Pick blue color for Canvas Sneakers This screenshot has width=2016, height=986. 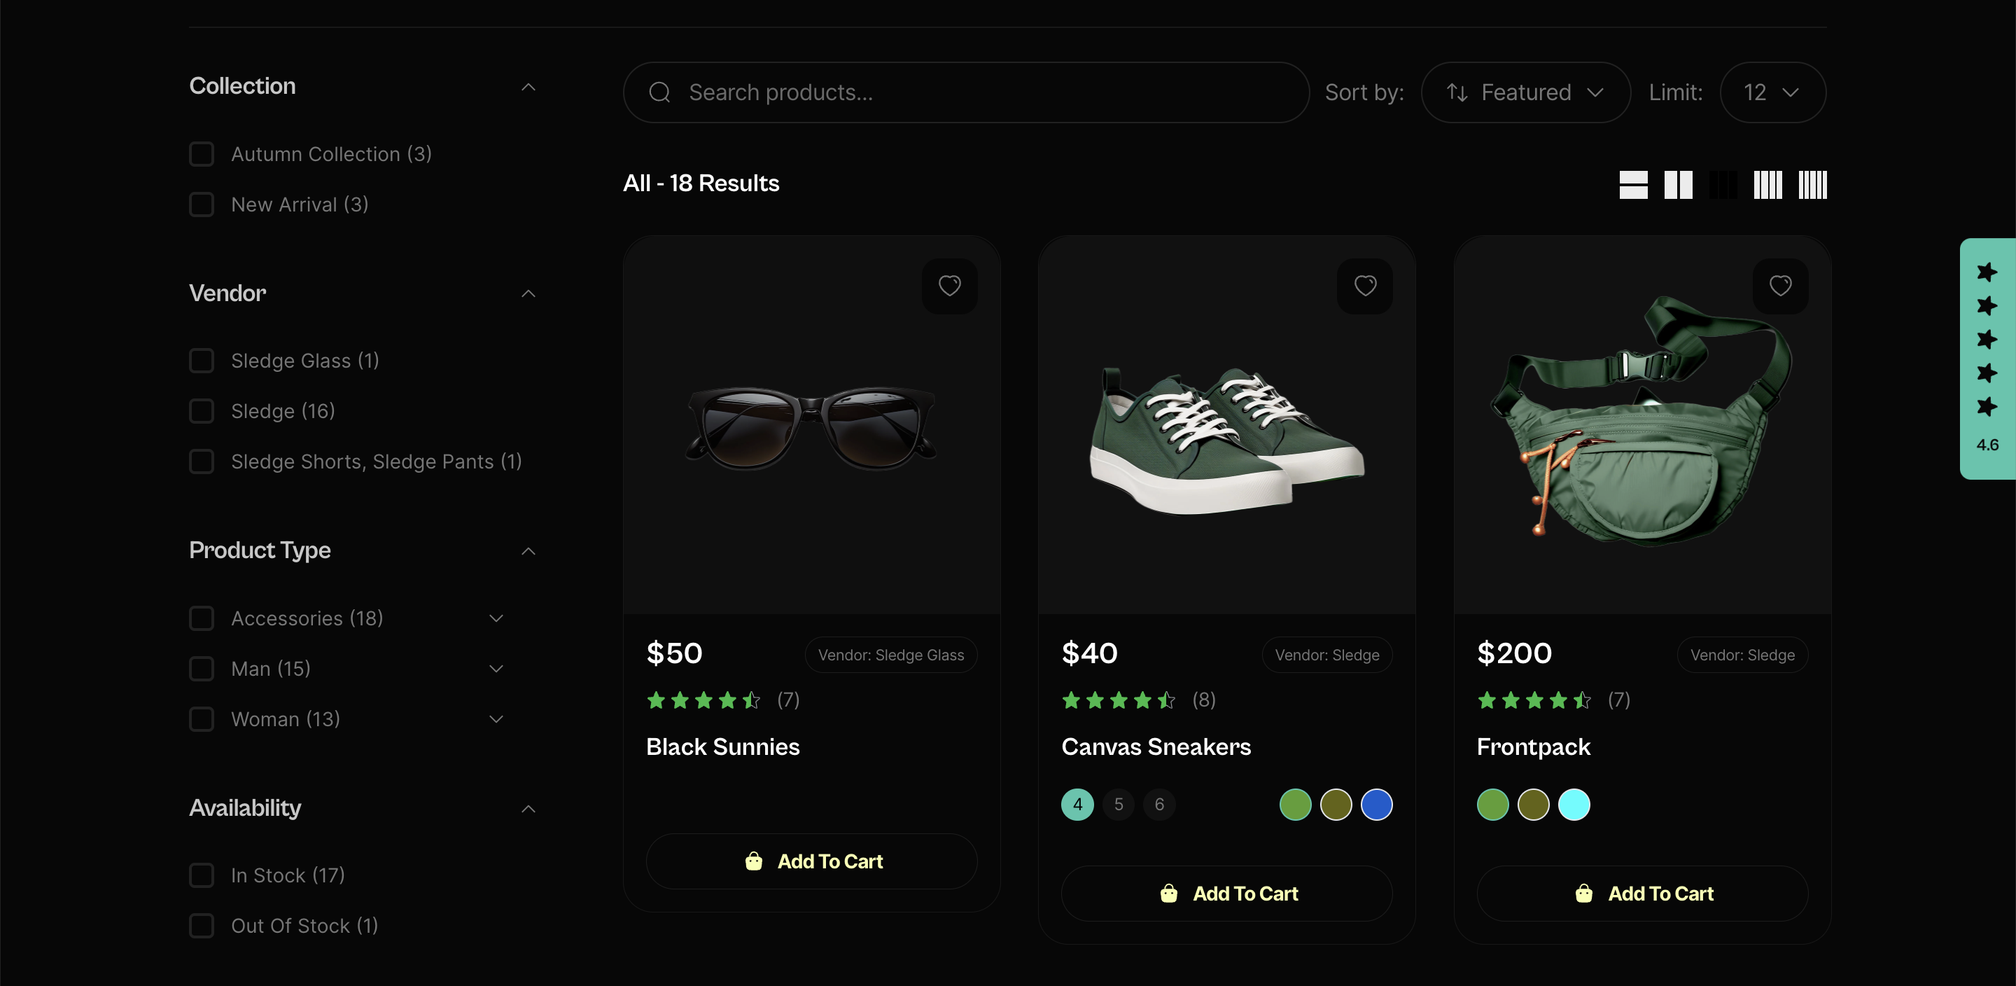click(x=1377, y=805)
